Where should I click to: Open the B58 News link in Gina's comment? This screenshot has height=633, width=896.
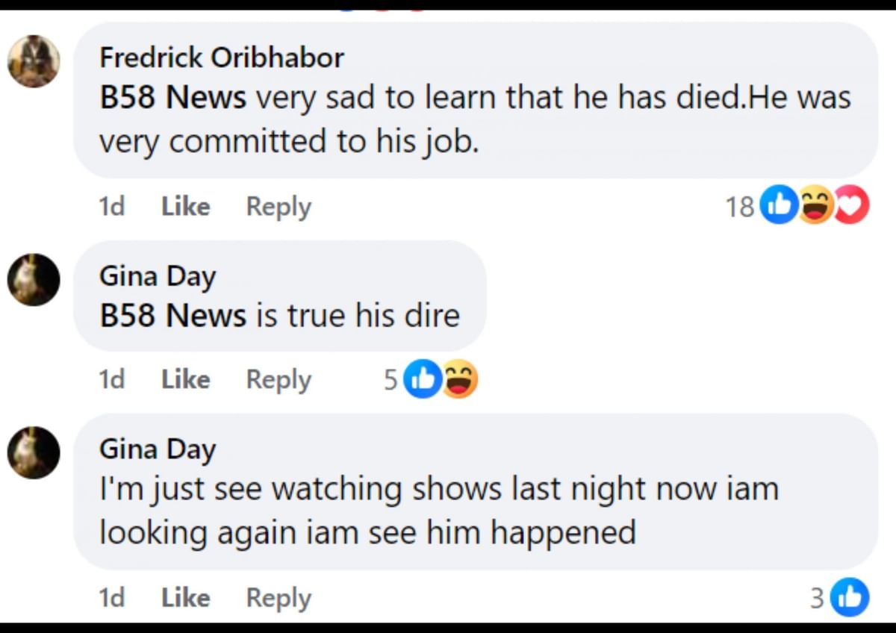[172, 314]
